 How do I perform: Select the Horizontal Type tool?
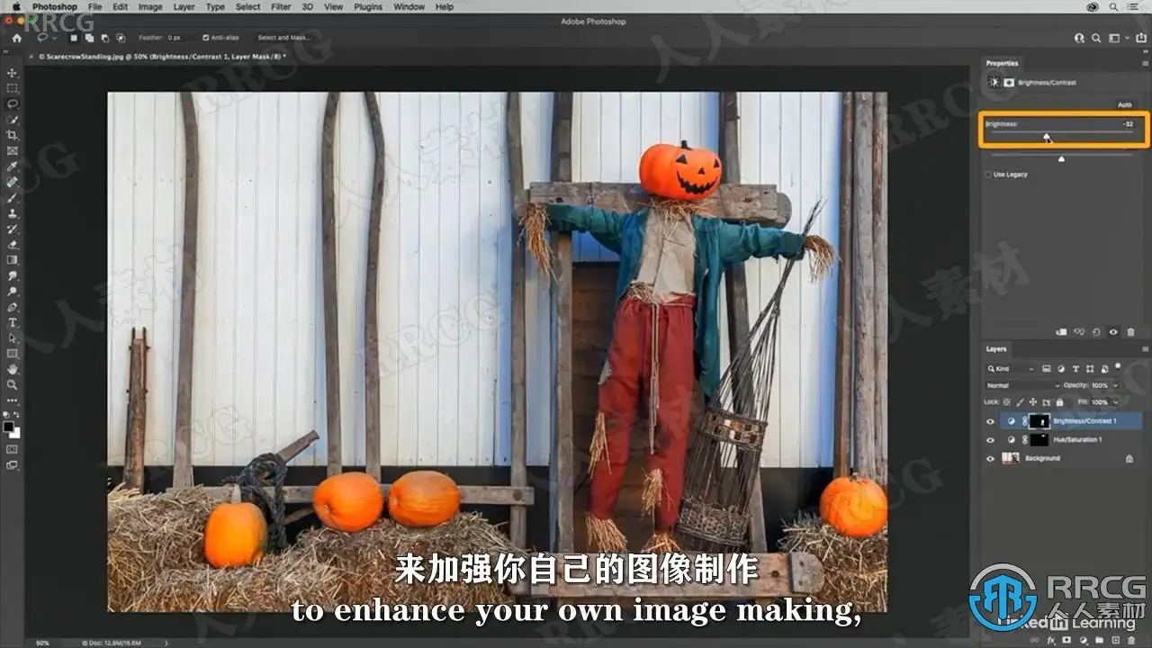tap(13, 322)
